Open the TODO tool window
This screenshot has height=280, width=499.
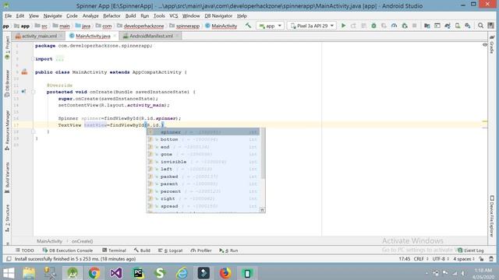point(24,250)
